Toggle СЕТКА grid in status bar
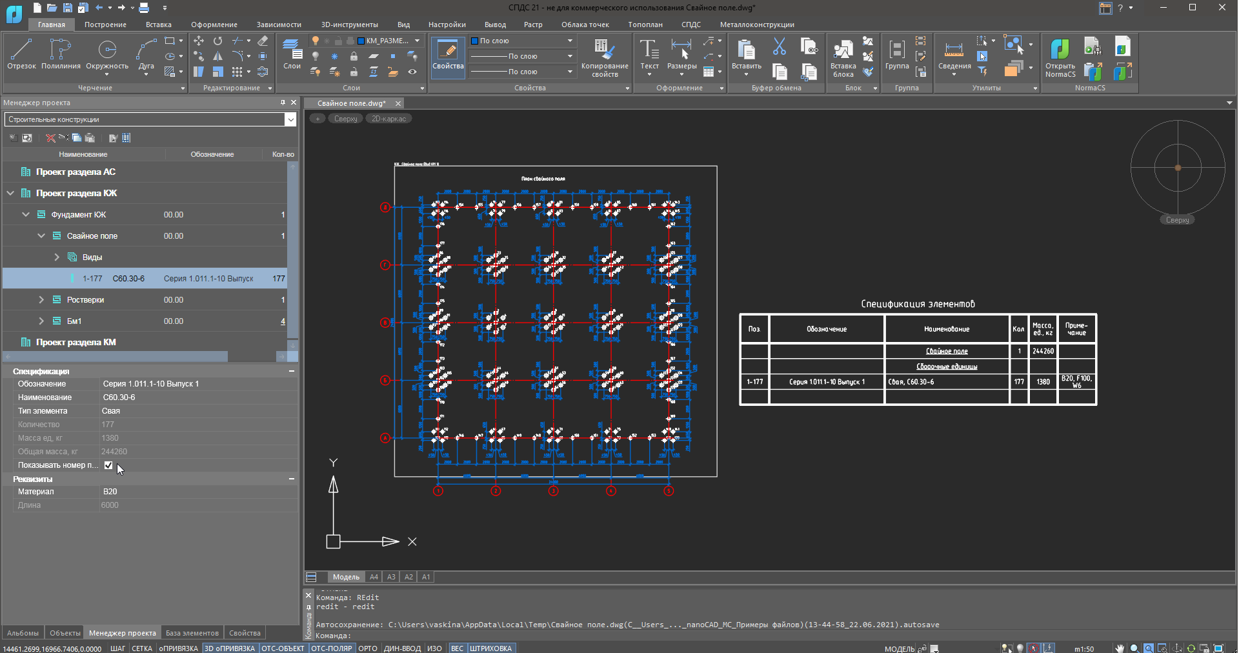The image size is (1239, 653). (x=142, y=648)
